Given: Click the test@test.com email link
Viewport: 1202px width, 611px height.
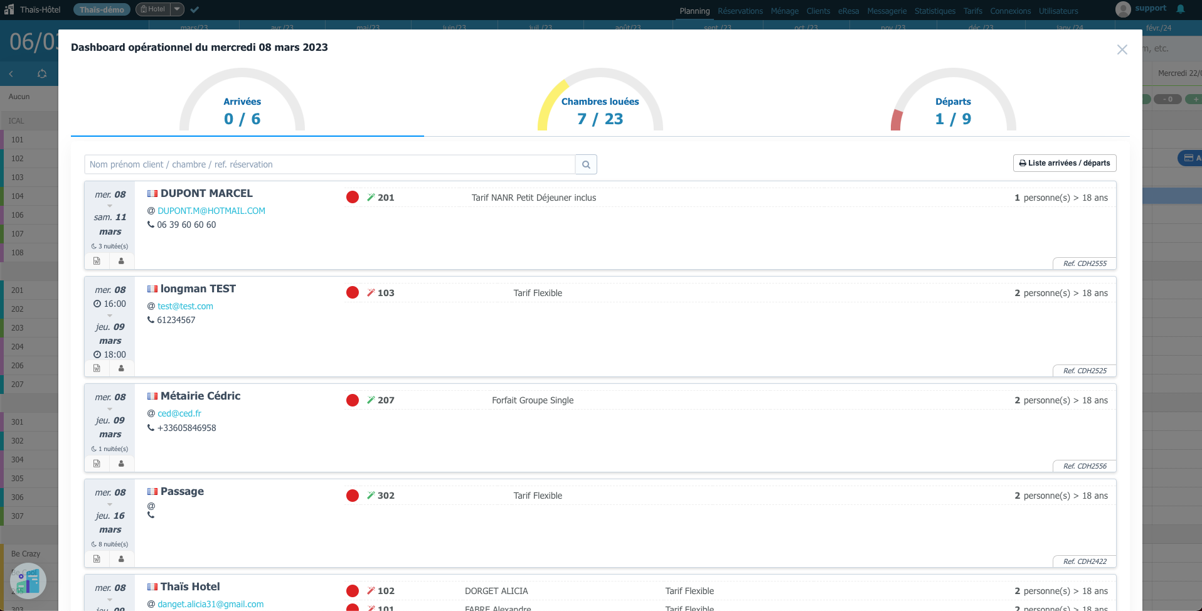Looking at the screenshot, I should click(x=185, y=306).
